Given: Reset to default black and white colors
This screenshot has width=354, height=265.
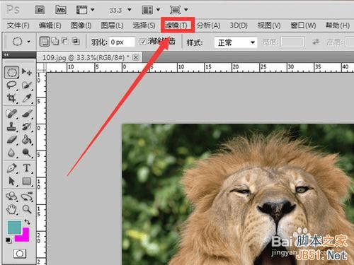Looking at the screenshot, I should (8, 240).
